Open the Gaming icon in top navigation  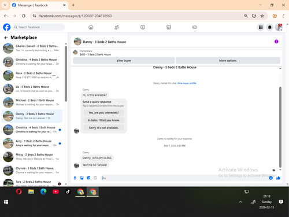pyautogui.click(x=195, y=27)
